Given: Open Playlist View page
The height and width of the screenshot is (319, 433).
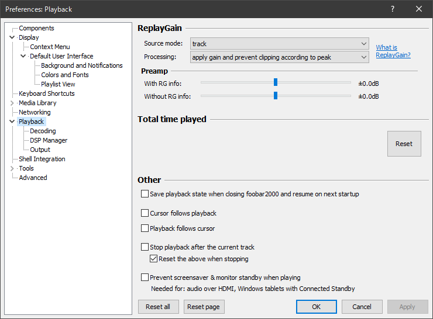Looking at the screenshot, I should coord(58,84).
